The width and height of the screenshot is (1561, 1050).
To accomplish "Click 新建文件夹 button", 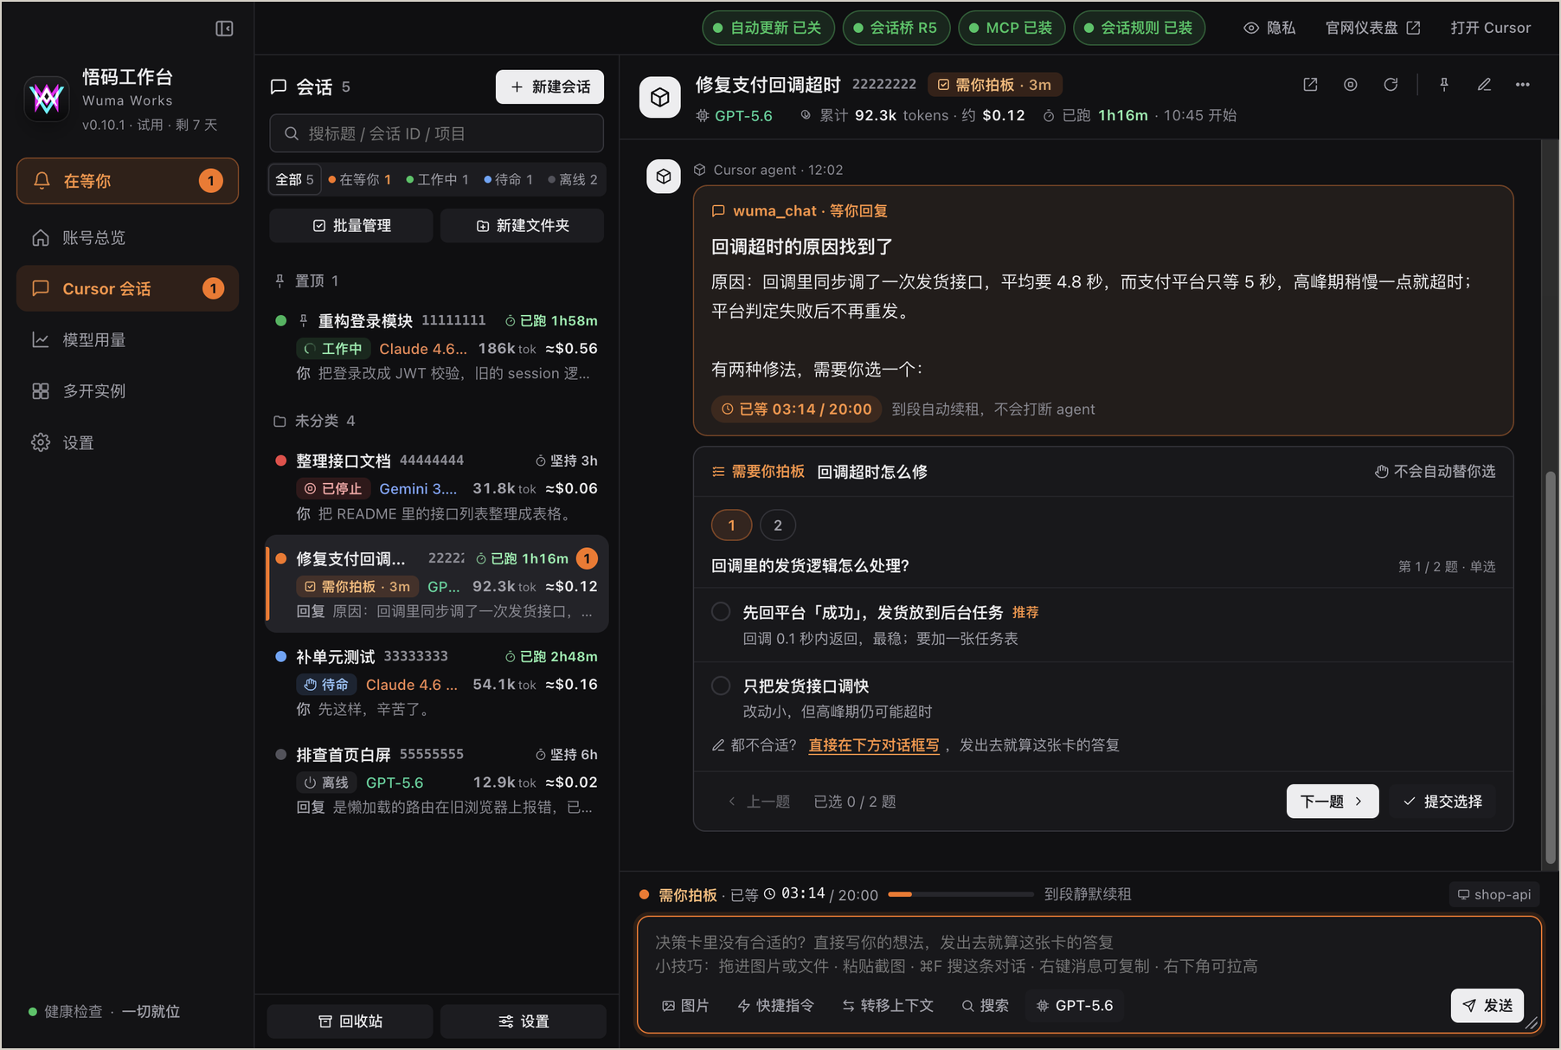I will click(522, 225).
